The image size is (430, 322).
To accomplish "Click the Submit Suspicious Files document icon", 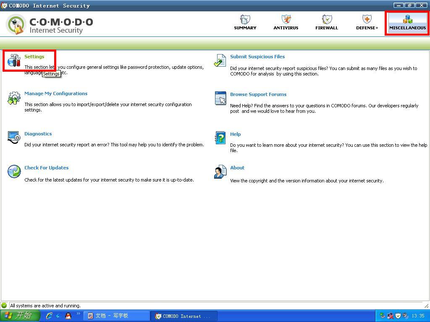I will pos(220,60).
